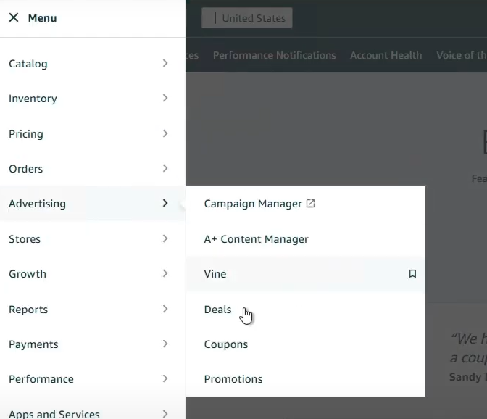
Task: Open the Growth menu item
Action: 93,274
